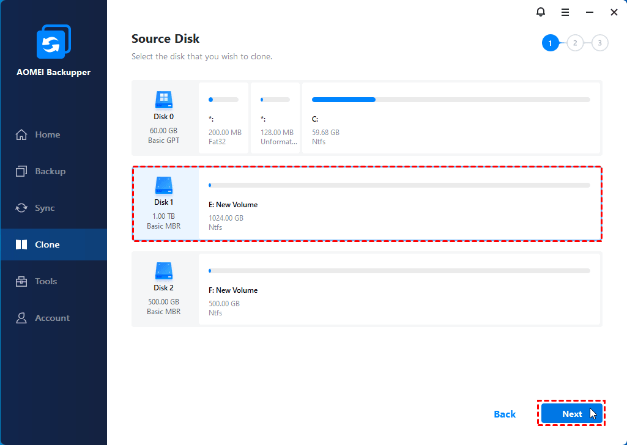627x445 pixels.
Task: Go to the Sync section
Action: click(x=44, y=208)
